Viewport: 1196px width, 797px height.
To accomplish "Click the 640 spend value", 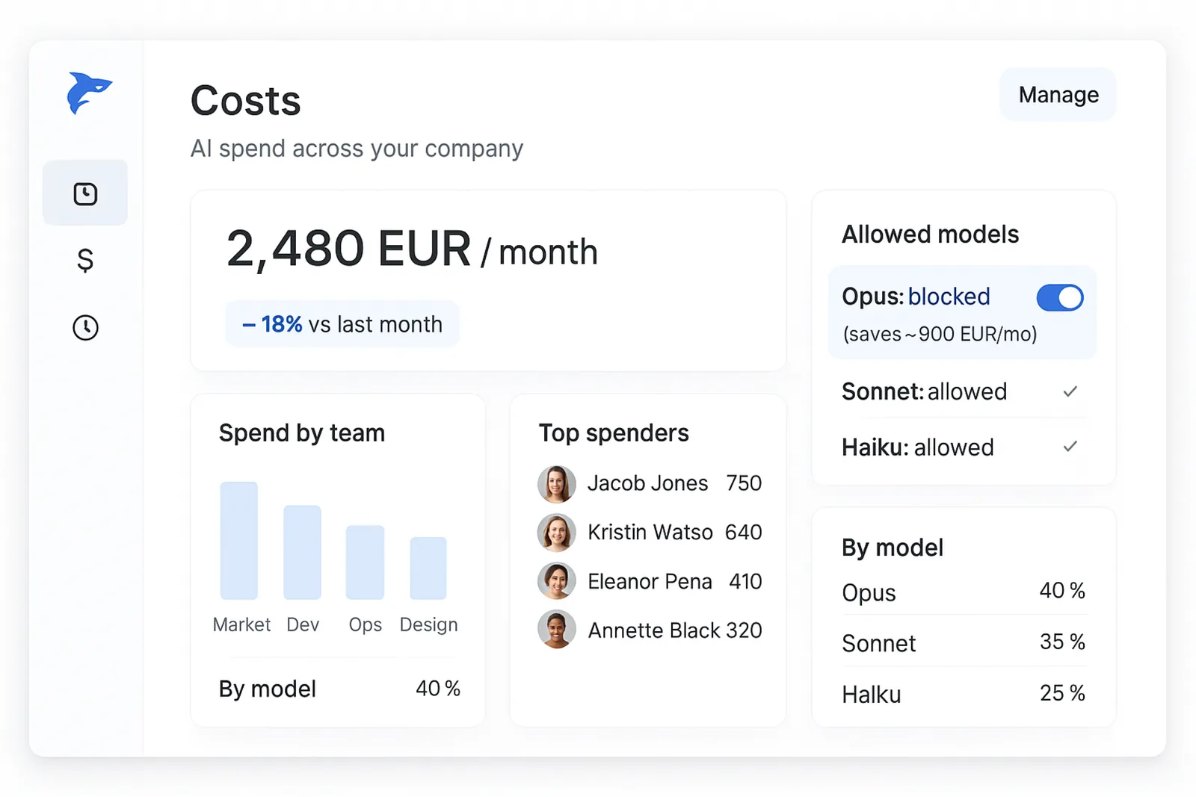I will pos(744,532).
